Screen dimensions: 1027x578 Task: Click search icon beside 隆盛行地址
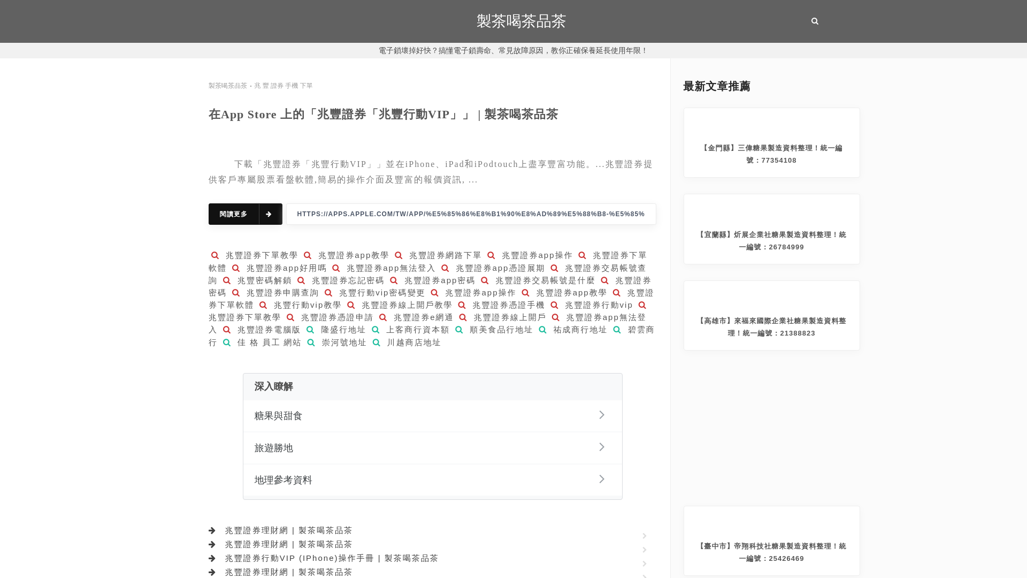pos(310,330)
